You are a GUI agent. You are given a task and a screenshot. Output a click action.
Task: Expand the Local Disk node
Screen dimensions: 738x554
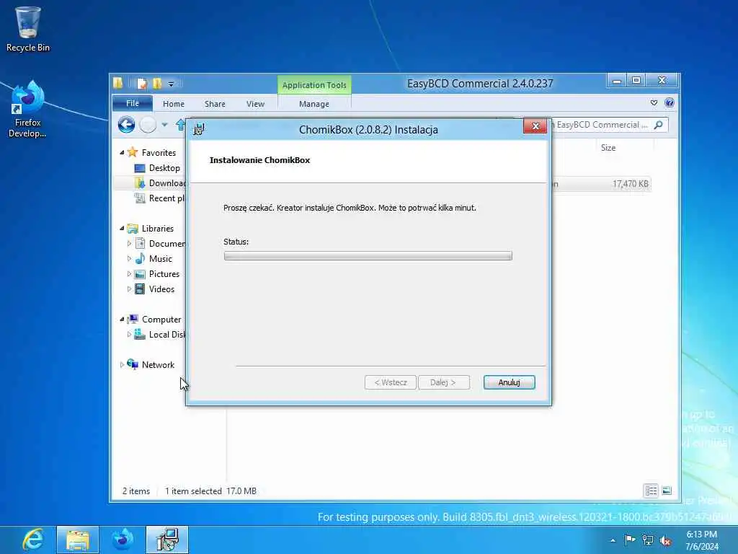pyautogui.click(x=129, y=335)
